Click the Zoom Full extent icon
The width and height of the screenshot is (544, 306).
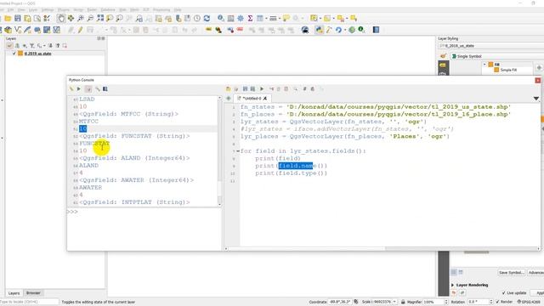point(100,19)
